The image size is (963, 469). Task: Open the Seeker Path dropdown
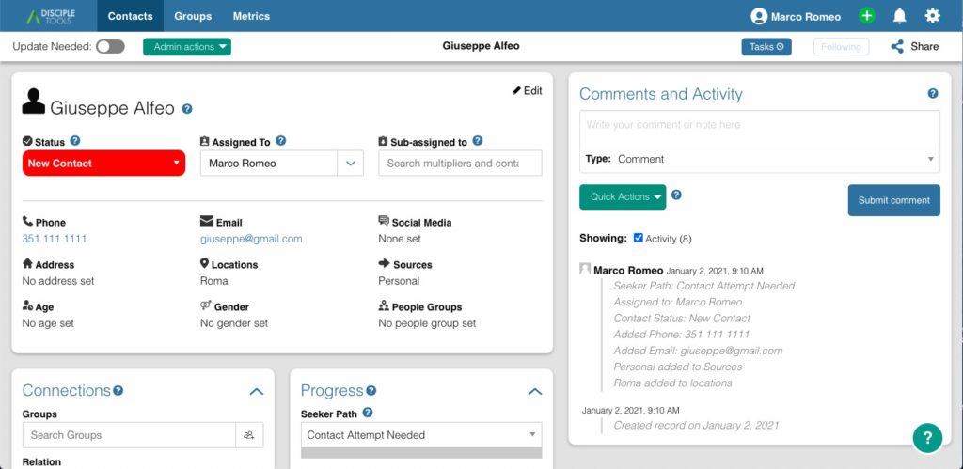[421, 435]
